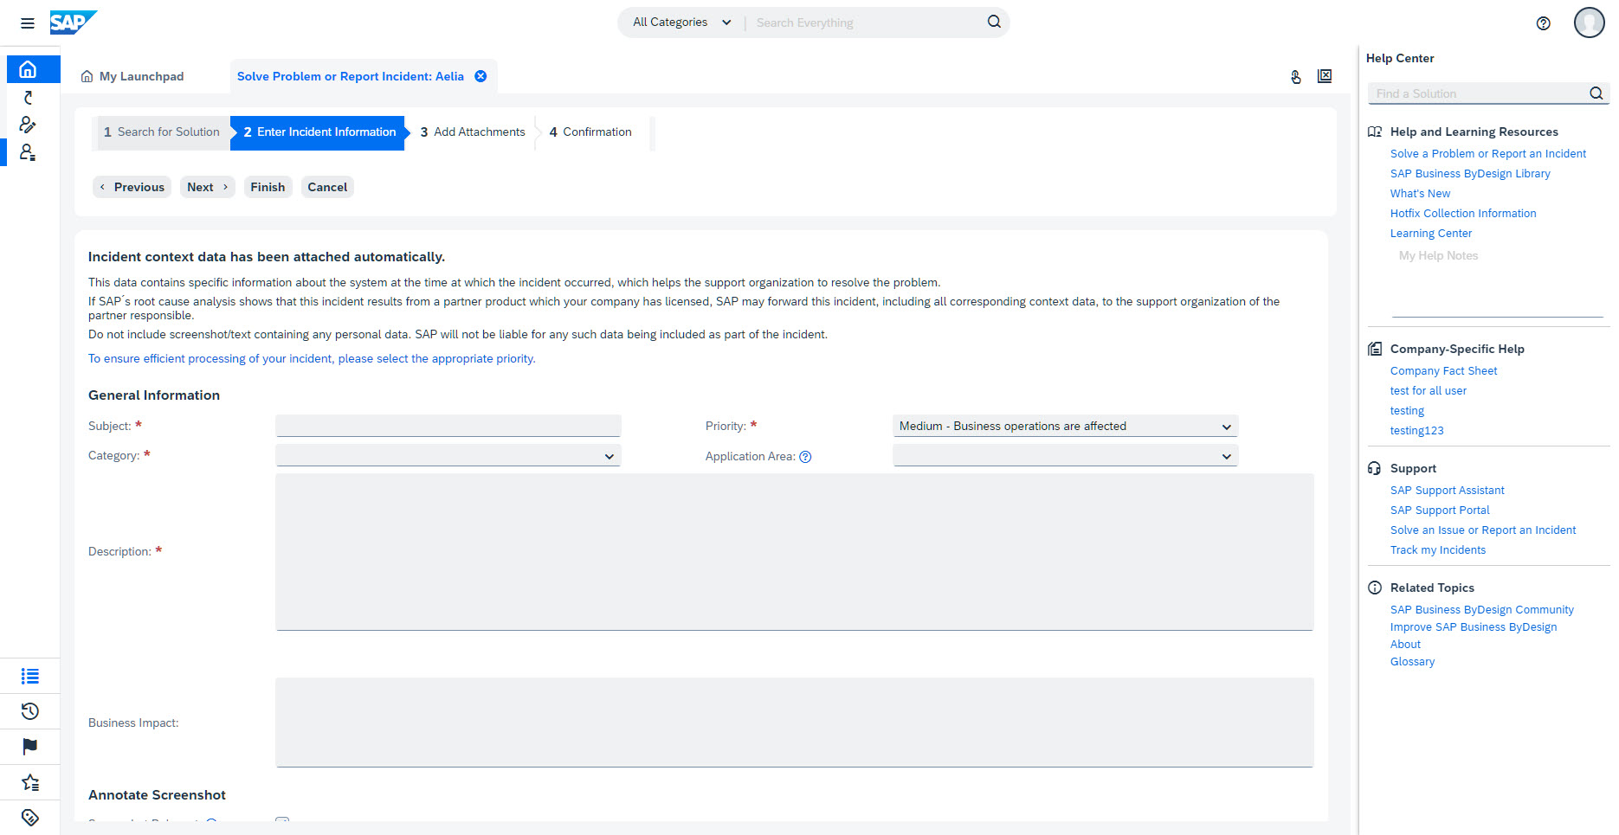1619x835 pixels.
Task: Click the person with pencil sidebar icon
Action: pos(28,125)
